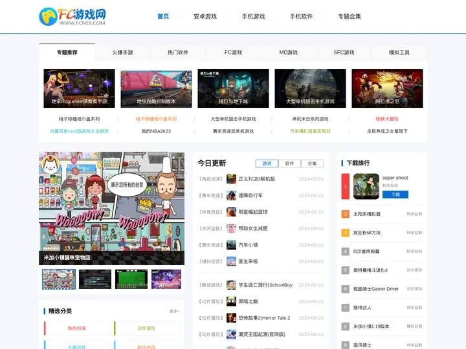Select the 专题推荐 tab

[x=67, y=52]
